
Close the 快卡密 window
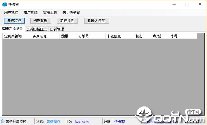(x=200, y=4)
